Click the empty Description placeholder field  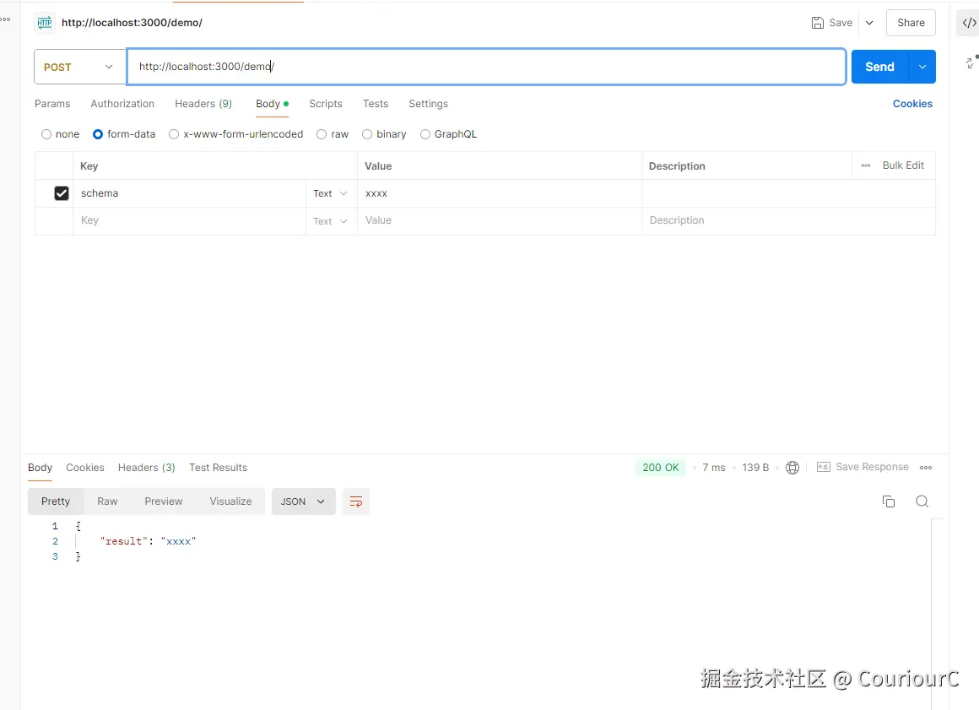click(788, 220)
